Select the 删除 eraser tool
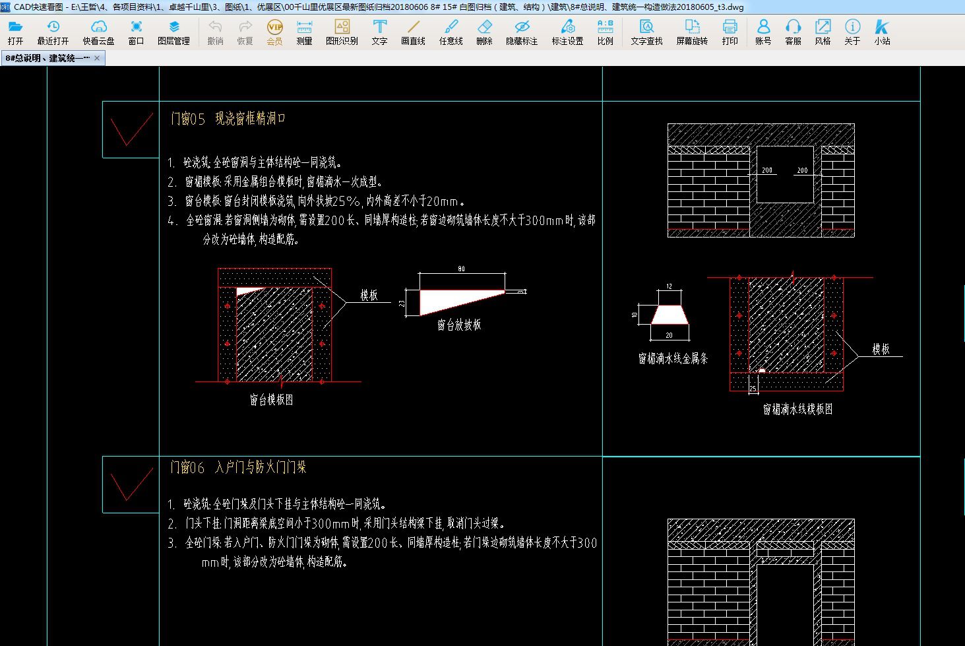The image size is (965, 646). tap(484, 32)
